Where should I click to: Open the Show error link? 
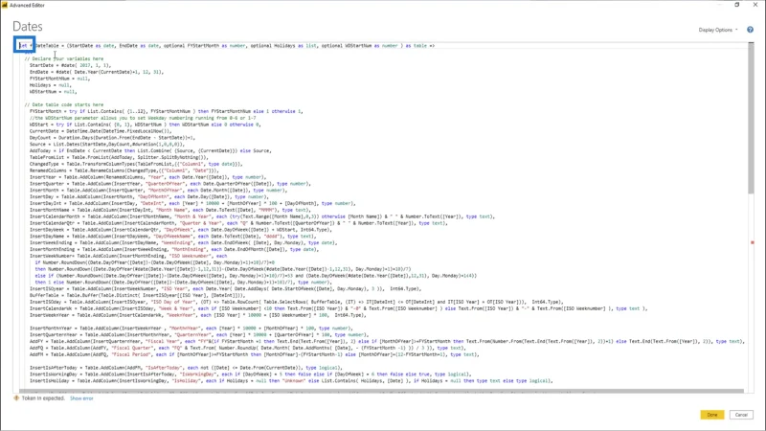[81, 398]
